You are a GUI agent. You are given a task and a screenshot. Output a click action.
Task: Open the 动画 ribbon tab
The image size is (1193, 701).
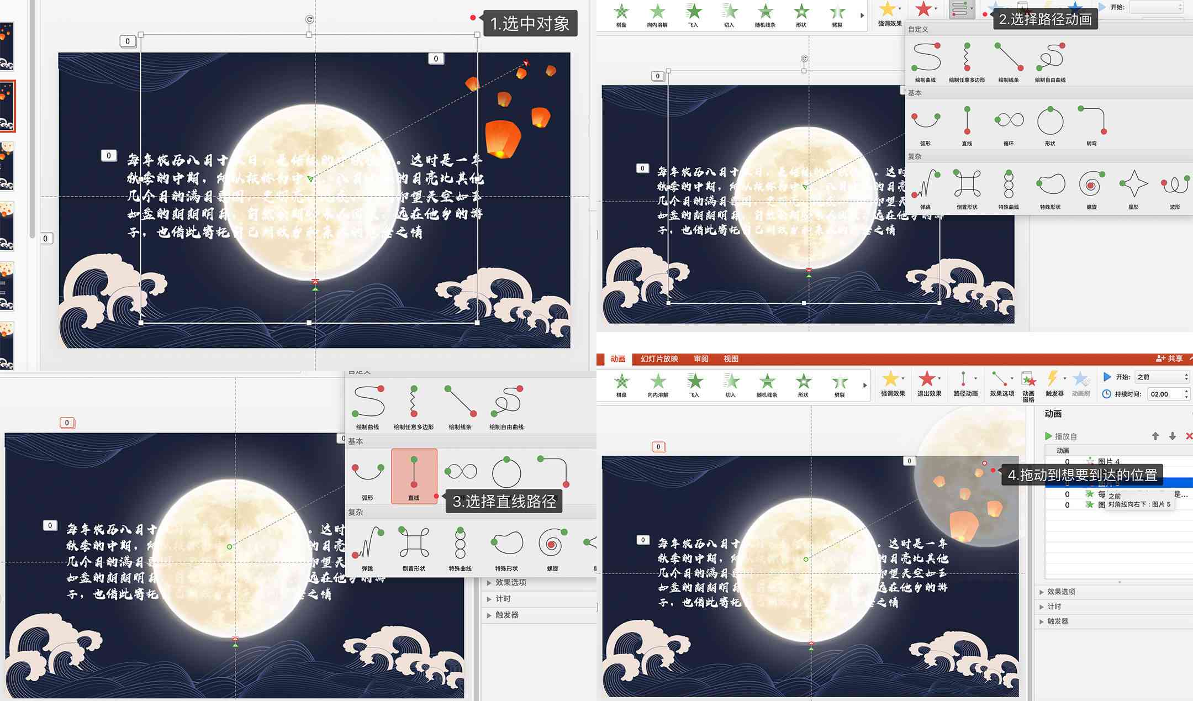[x=617, y=359]
